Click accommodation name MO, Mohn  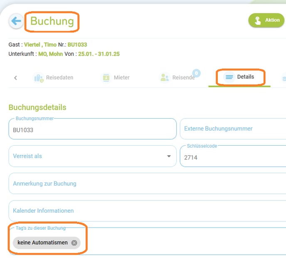coord(51,54)
